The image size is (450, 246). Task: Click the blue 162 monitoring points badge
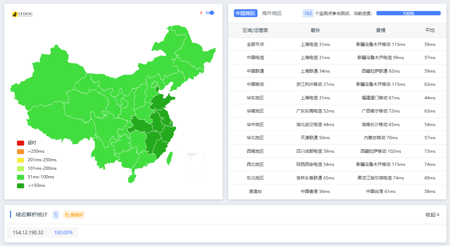pos(308,13)
